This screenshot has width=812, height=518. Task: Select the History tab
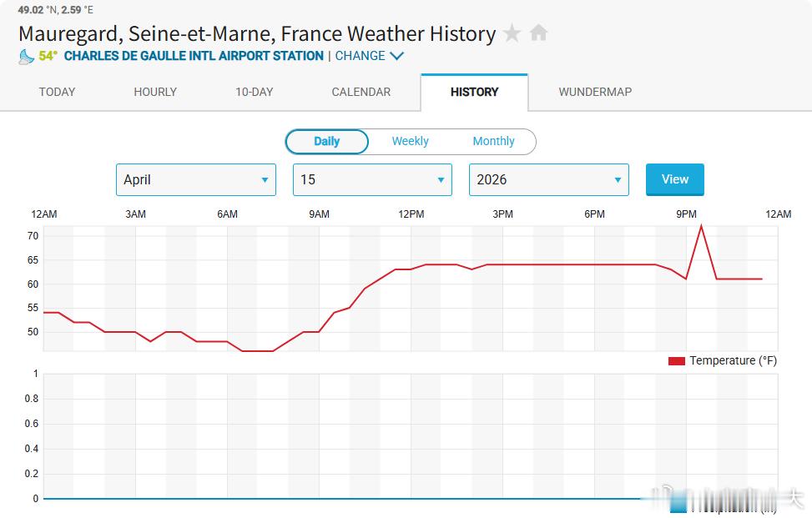click(x=474, y=93)
